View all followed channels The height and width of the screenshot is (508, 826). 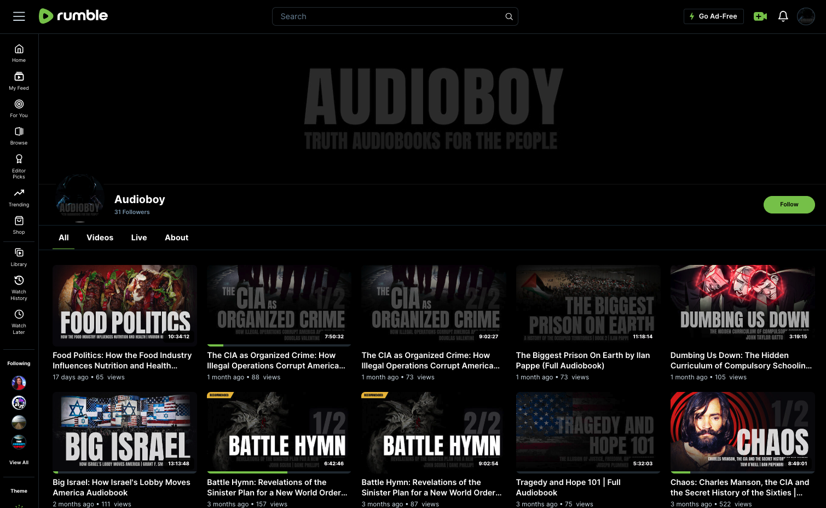[x=19, y=463]
